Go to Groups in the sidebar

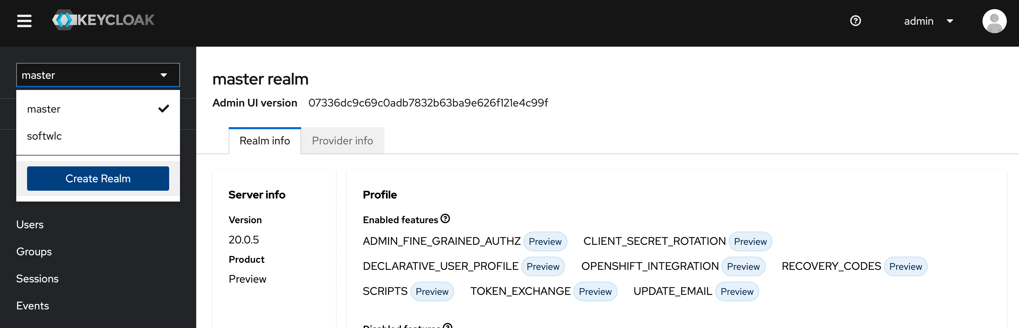(x=34, y=251)
